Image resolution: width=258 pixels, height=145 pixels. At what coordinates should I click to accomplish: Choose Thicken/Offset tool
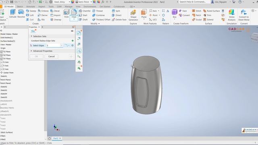point(101,20)
